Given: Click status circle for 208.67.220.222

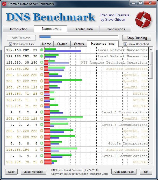Looking at the screenshot, I should click(42, 131).
